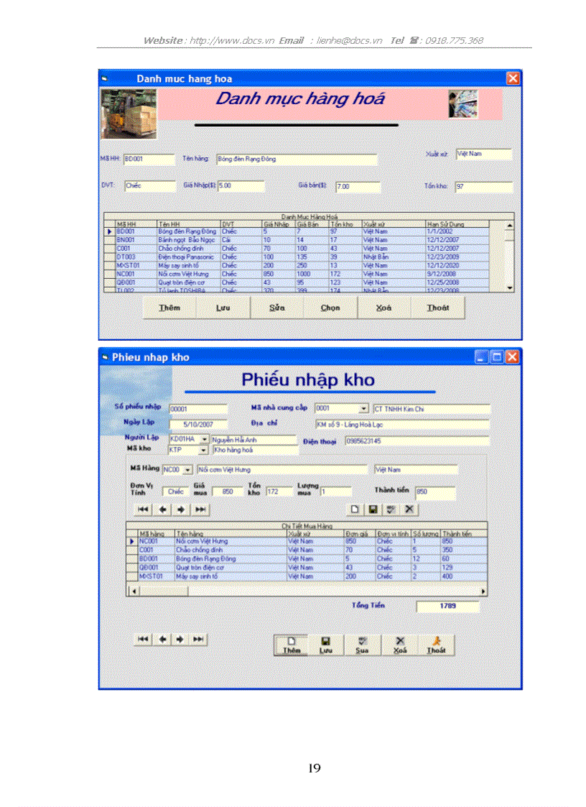Click the Xoá delete icon on bottom toolbar
Image resolution: width=586 pixels, height=807 pixels.
click(399, 640)
